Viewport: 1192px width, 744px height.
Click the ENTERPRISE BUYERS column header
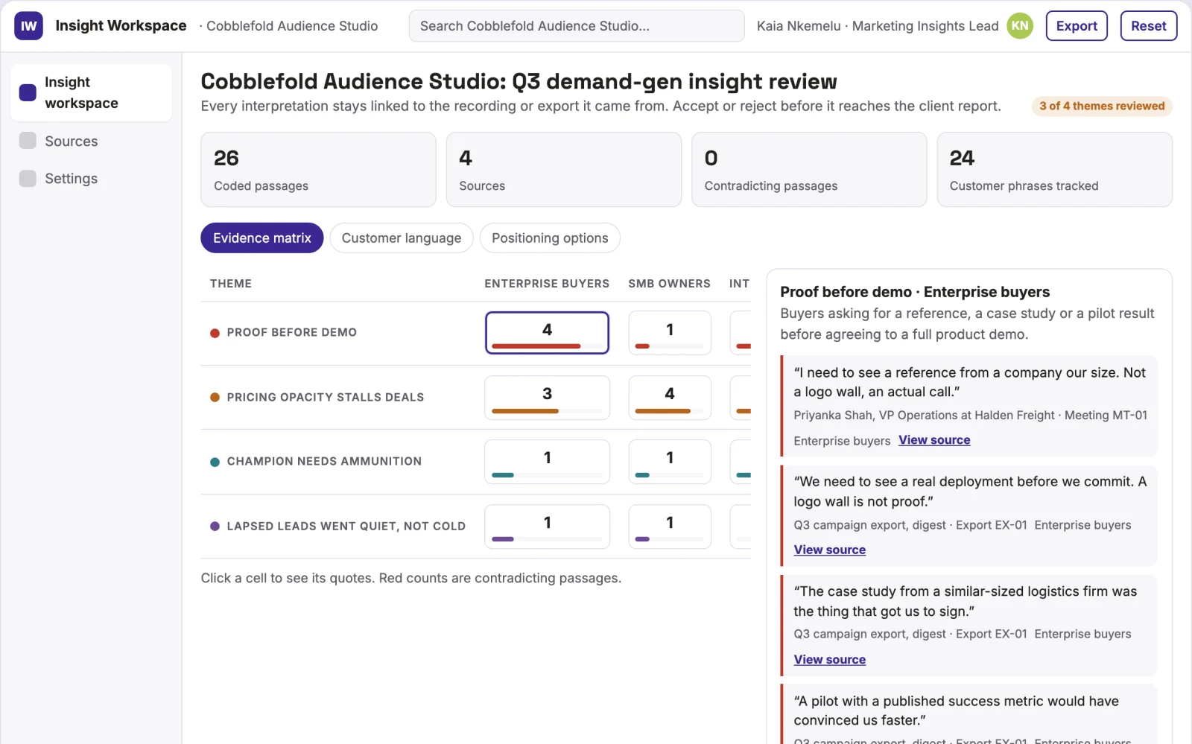click(547, 284)
